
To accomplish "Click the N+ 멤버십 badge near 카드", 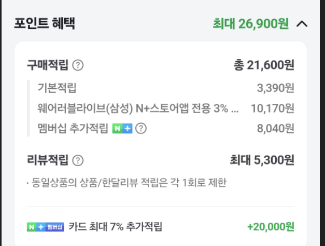I will (46, 227).
